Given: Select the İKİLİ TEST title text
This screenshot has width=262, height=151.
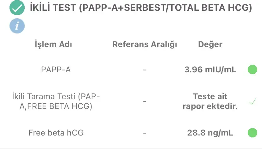Looking at the screenshot, I should (141, 8).
